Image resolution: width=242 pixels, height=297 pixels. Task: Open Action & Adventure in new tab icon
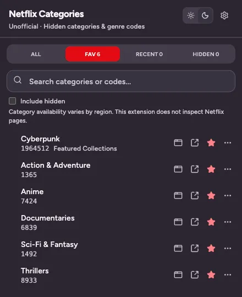coord(195,169)
